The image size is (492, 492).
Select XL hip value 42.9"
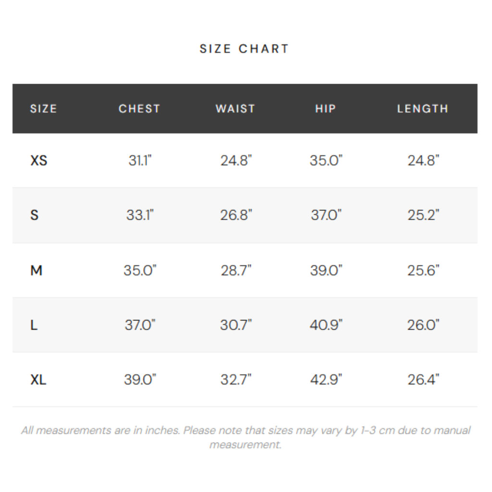[326, 380]
